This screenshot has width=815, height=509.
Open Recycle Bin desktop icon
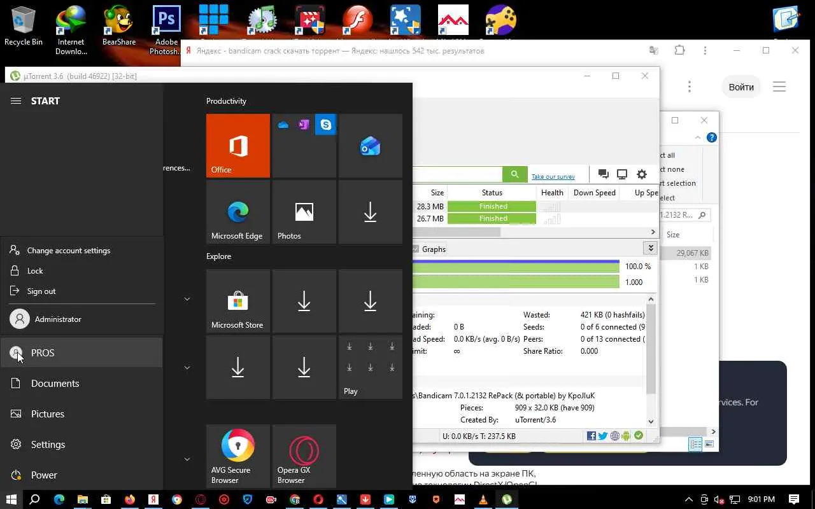coord(24,27)
